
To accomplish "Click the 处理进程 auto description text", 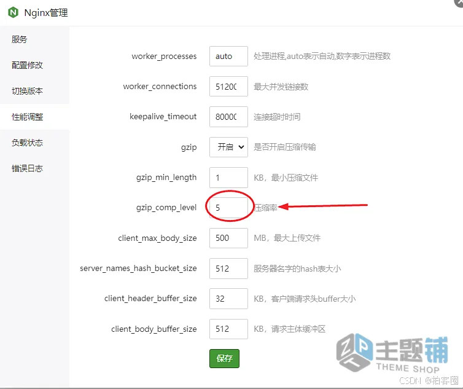I will [x=322, y=56].
